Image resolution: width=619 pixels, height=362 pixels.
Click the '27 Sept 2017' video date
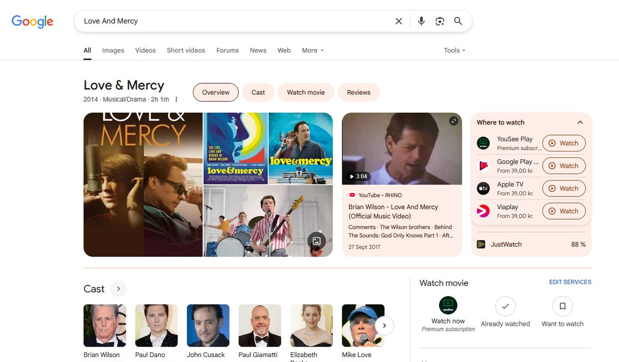[364, 247]
